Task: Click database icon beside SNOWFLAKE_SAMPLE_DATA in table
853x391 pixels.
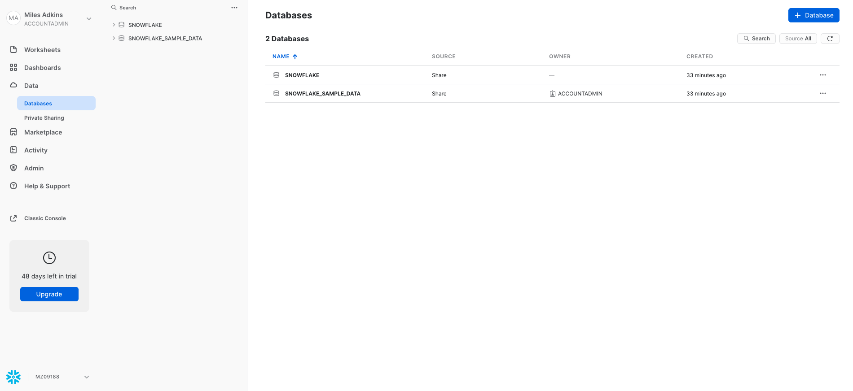Action: click(x=277, y=93)
